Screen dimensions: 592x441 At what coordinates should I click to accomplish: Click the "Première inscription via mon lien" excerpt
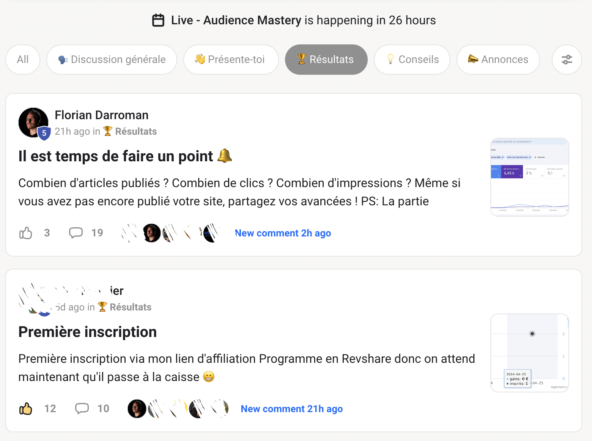click(247, 368)
